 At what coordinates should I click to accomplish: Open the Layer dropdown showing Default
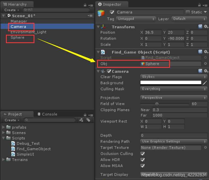189,19
